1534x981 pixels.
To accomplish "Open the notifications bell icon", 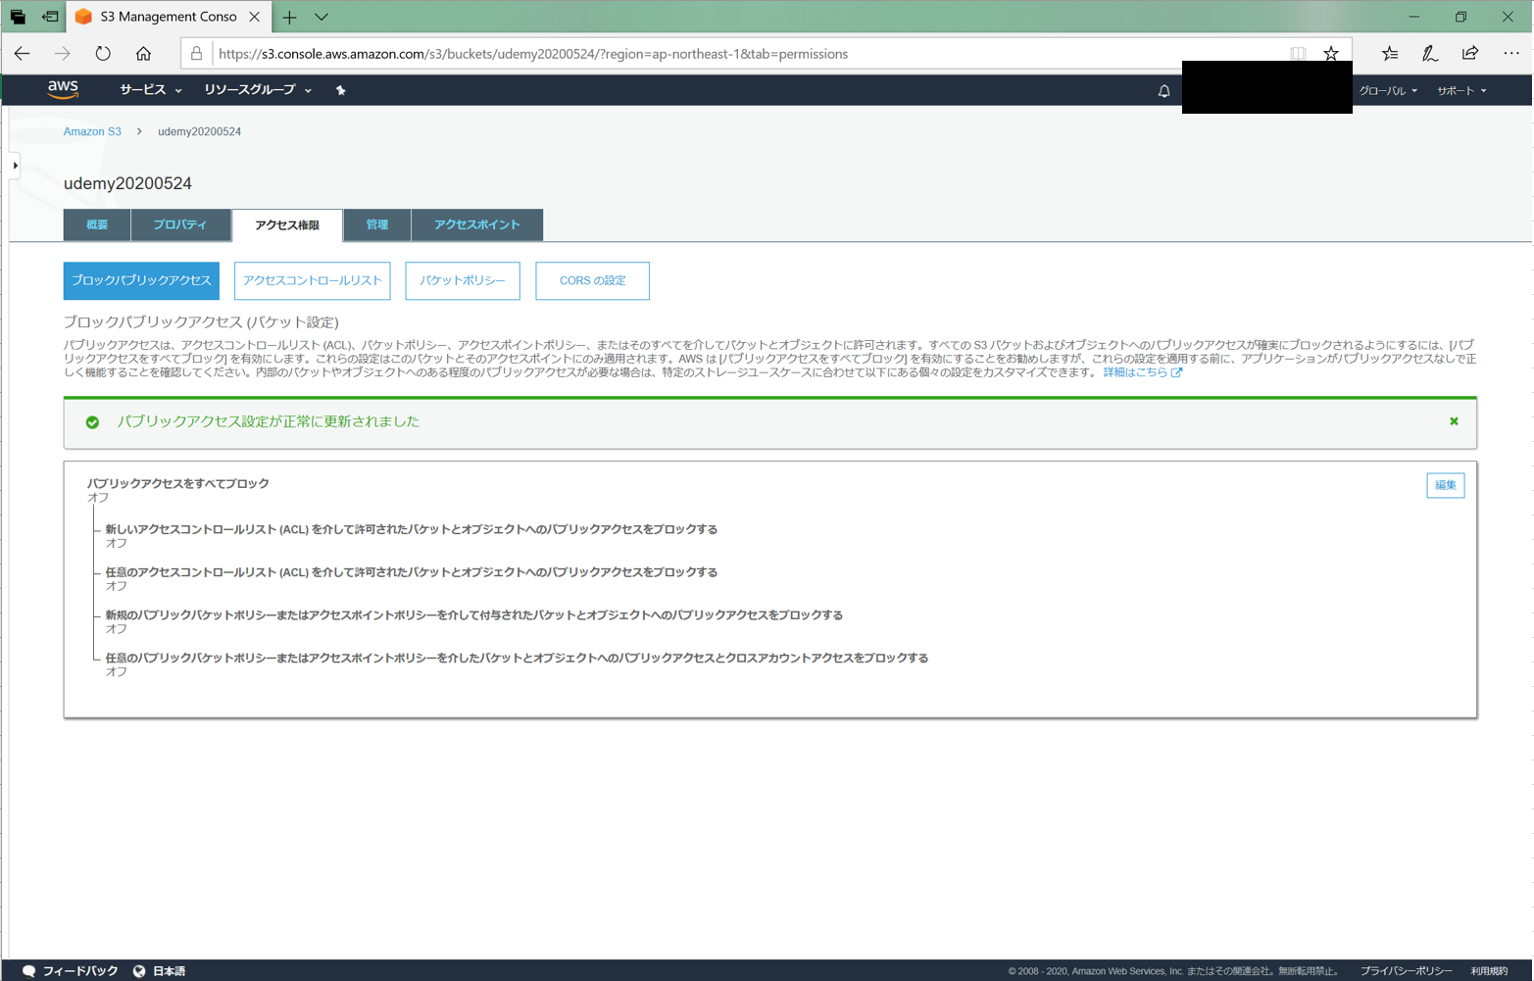I will 1163,91.
